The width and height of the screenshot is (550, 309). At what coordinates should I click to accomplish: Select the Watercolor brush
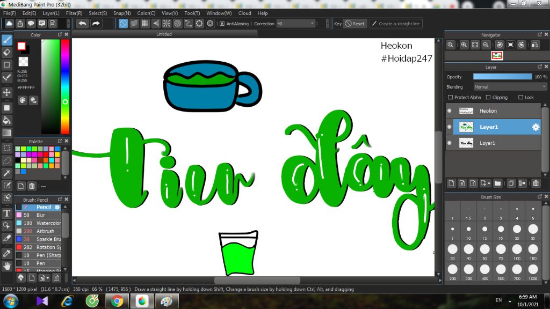coord(39,223)
